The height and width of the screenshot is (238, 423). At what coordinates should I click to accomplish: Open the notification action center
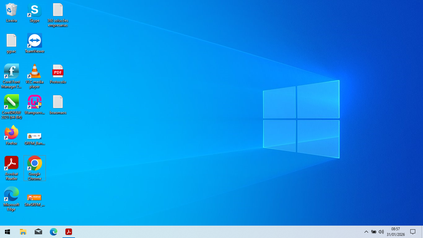(412, 232)
